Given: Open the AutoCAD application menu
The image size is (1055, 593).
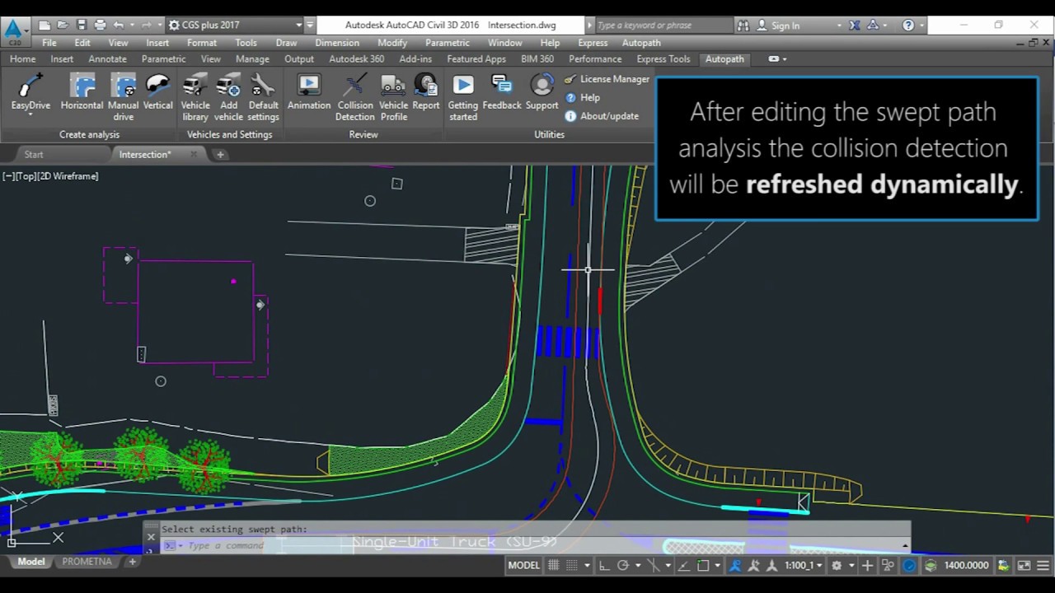Looking at the screenshot, I should coord(14,31).
